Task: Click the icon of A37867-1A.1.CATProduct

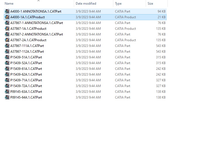Action: [7, 29]
